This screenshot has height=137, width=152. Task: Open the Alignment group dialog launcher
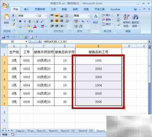pos(70,30)
